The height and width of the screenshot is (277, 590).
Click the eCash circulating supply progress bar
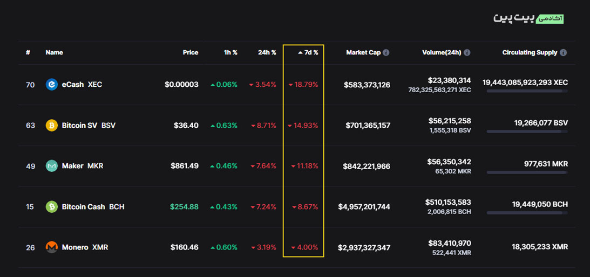[x=527, y=91]
